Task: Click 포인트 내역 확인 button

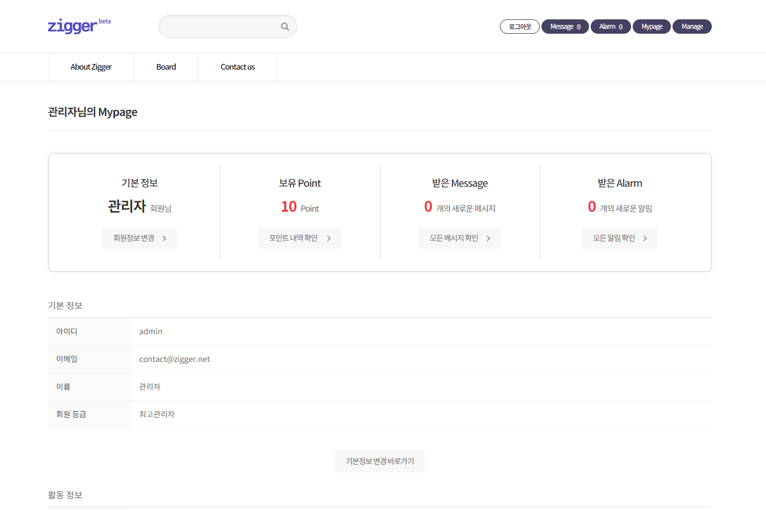Action: click(299, 238)
